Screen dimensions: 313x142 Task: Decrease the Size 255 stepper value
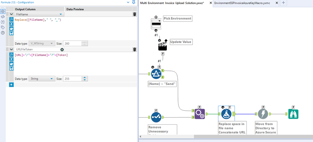[85, 80]
